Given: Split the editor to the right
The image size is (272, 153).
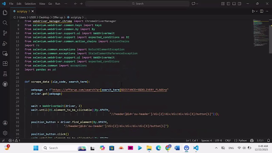Looking at the screenshot, I should tap(261, 11).
